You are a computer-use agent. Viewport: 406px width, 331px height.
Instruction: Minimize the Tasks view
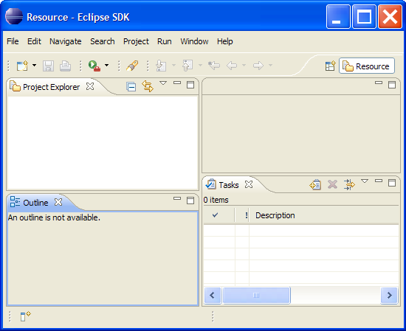[379, 181]
